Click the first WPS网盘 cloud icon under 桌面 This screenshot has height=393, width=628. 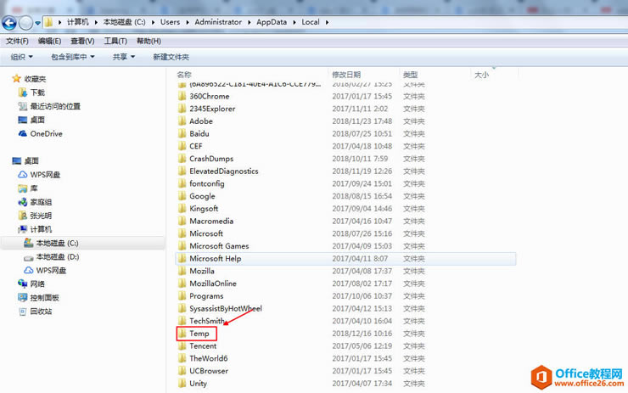click(x=22, y=175)
